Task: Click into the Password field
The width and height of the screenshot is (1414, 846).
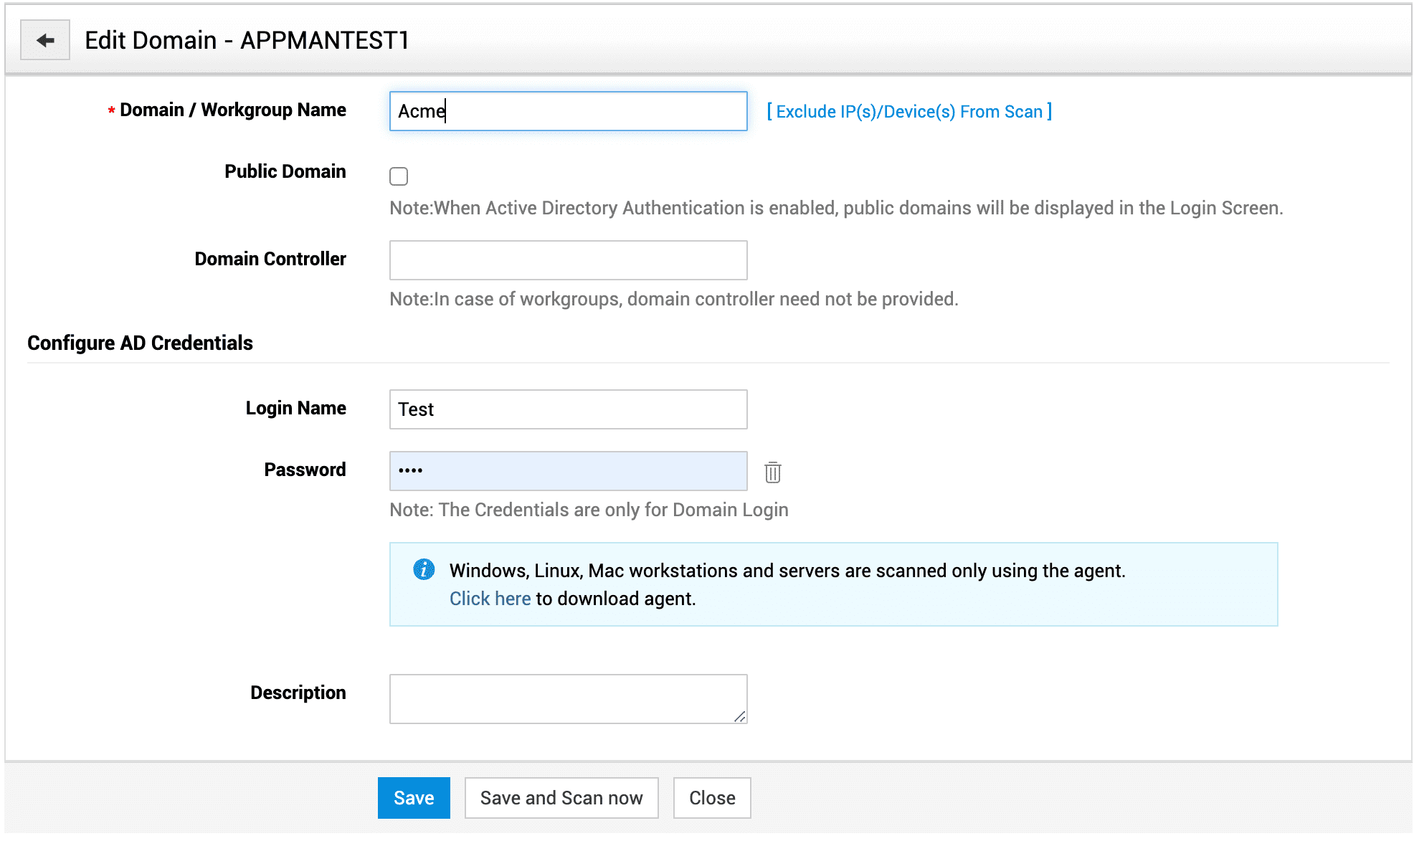Action: click(568, 471)
